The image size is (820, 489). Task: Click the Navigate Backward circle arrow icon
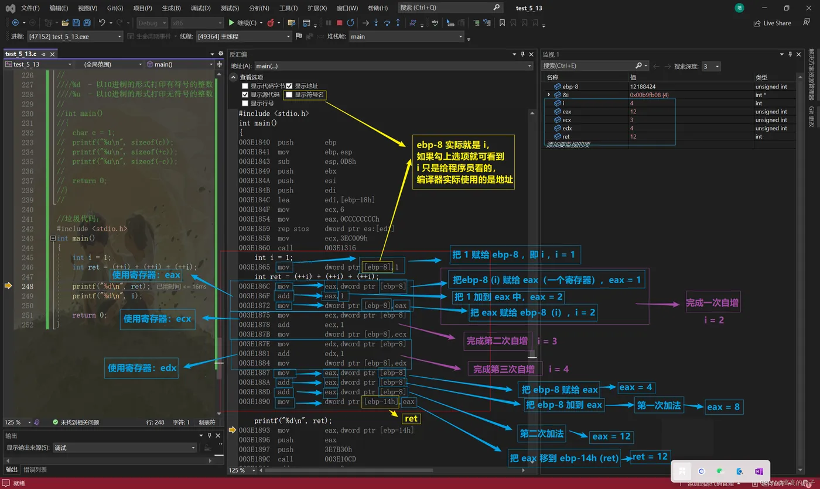tap(15, 23)
